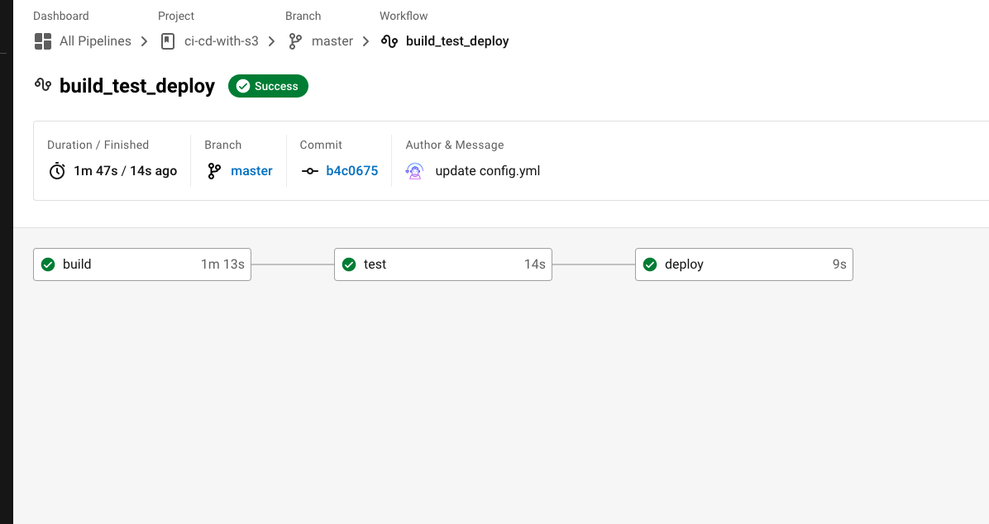This screenshot has width=989, height=524.
Task: Click the branch icon beside master breadcrumb
Action: click(x=294, y=41)
